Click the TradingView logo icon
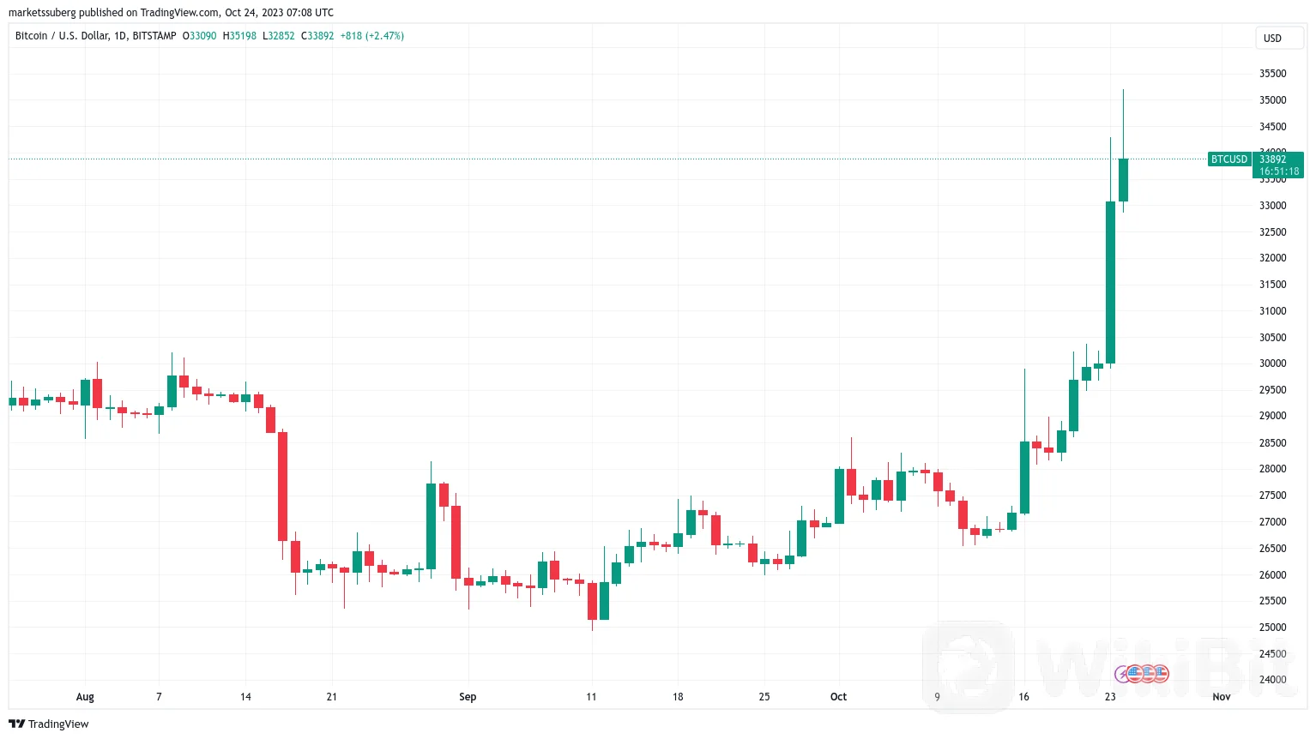 click(x=15, y=724)
